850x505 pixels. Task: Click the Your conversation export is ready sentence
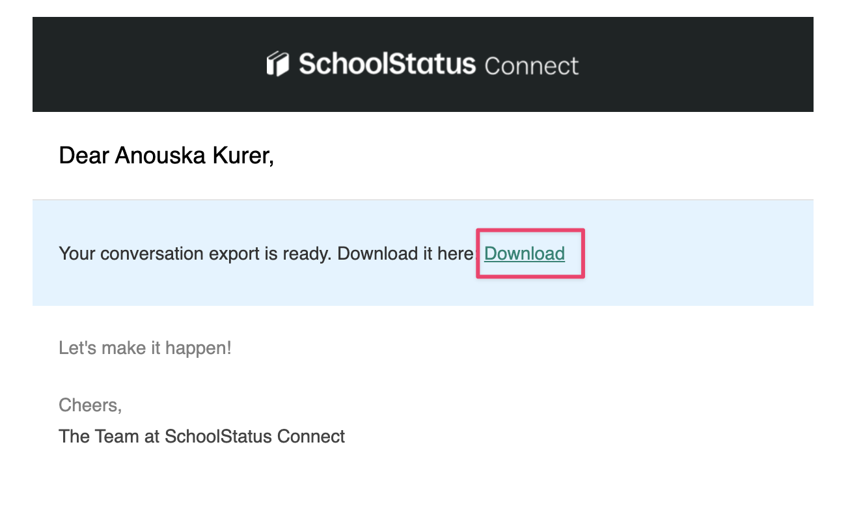(196, 253)
